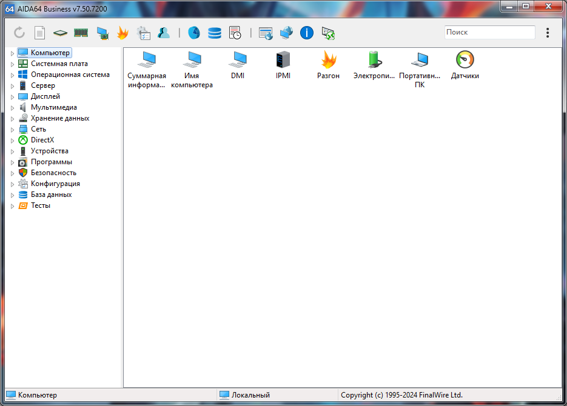Click the AIDA64 Business v7.50.7200 title text

pyautogui.click(x=62, y=9)
